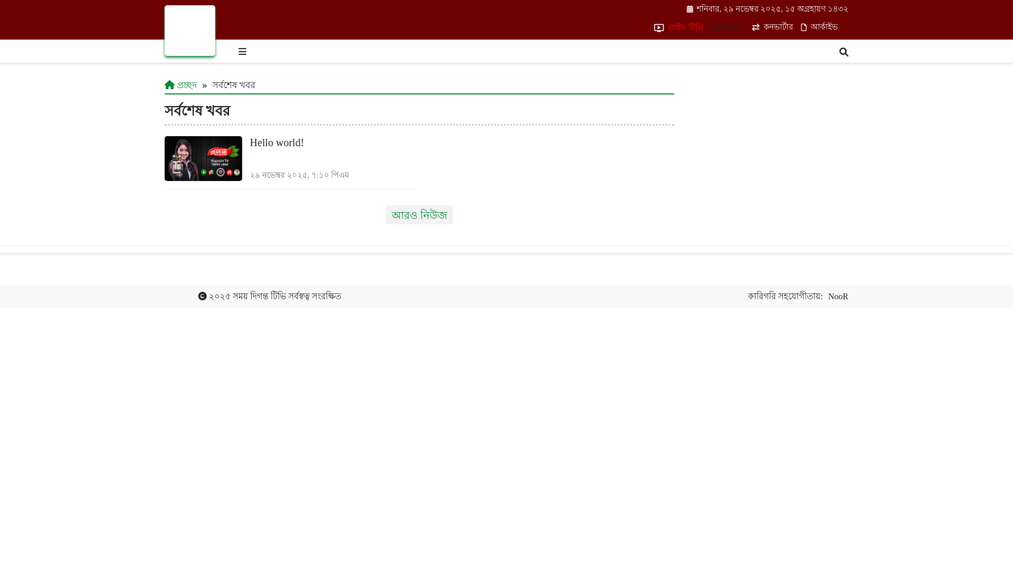Open the Hello world! headline
The image size is (1013, 570).
pyautogui.click(x=276, y=142)
